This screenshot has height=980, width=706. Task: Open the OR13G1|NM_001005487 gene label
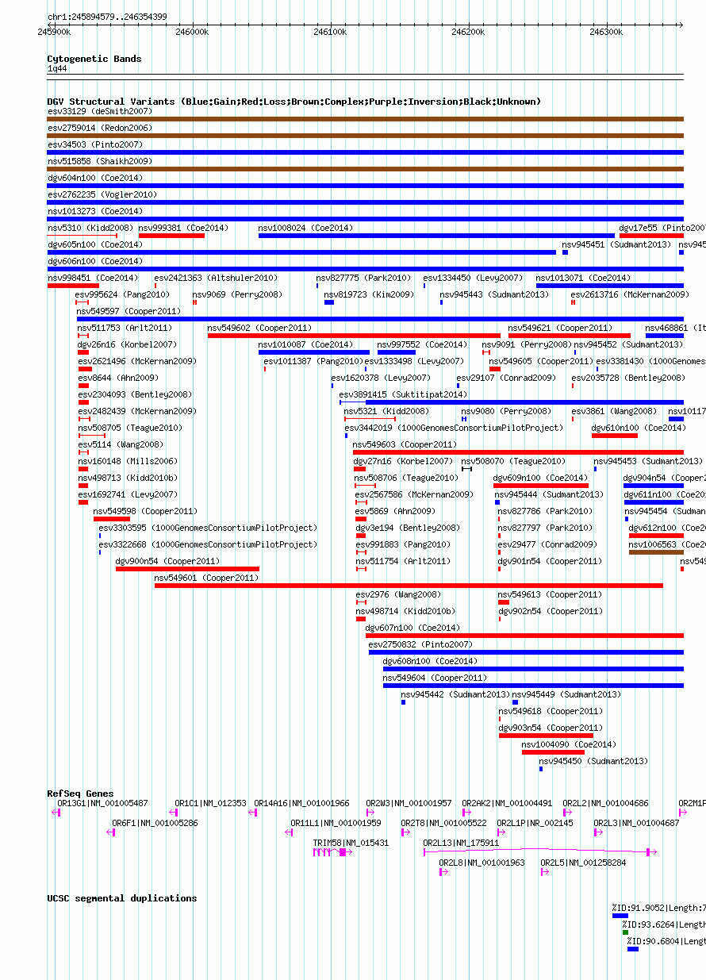[102, 804]
